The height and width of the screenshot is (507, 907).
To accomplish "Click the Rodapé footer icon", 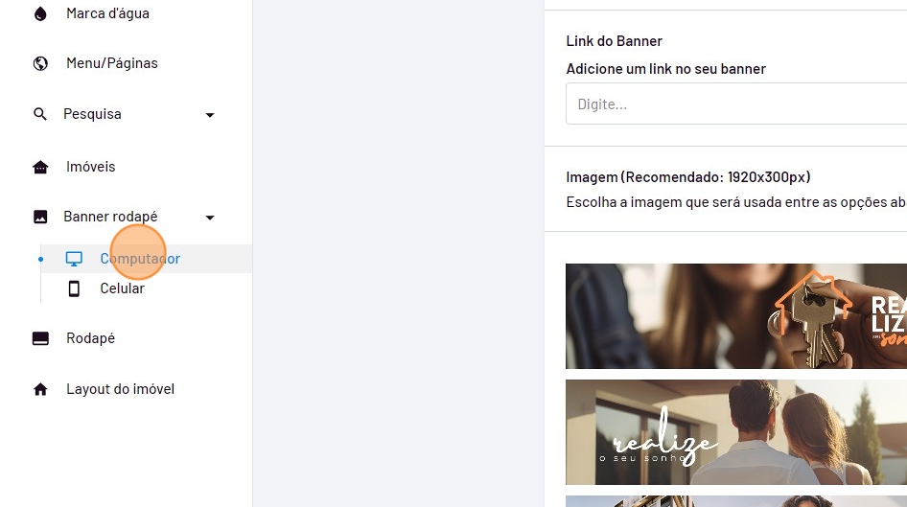I will [x=40, y=338].
